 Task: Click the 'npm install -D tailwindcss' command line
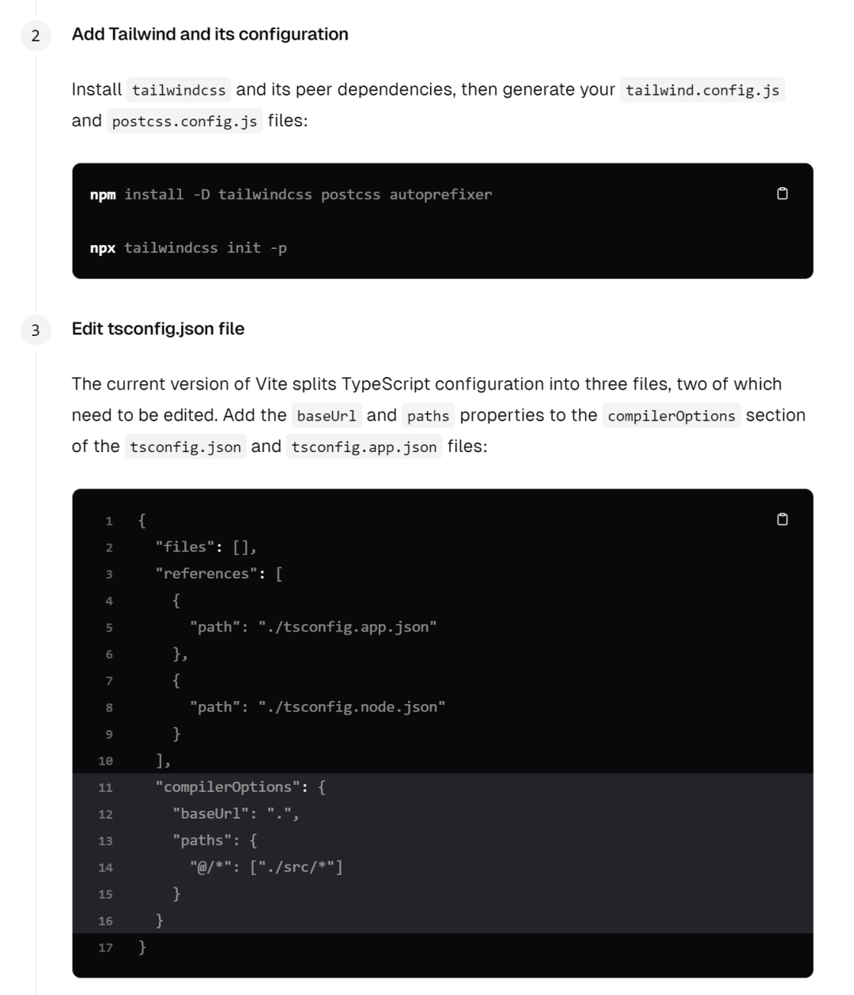coord(291,194)
